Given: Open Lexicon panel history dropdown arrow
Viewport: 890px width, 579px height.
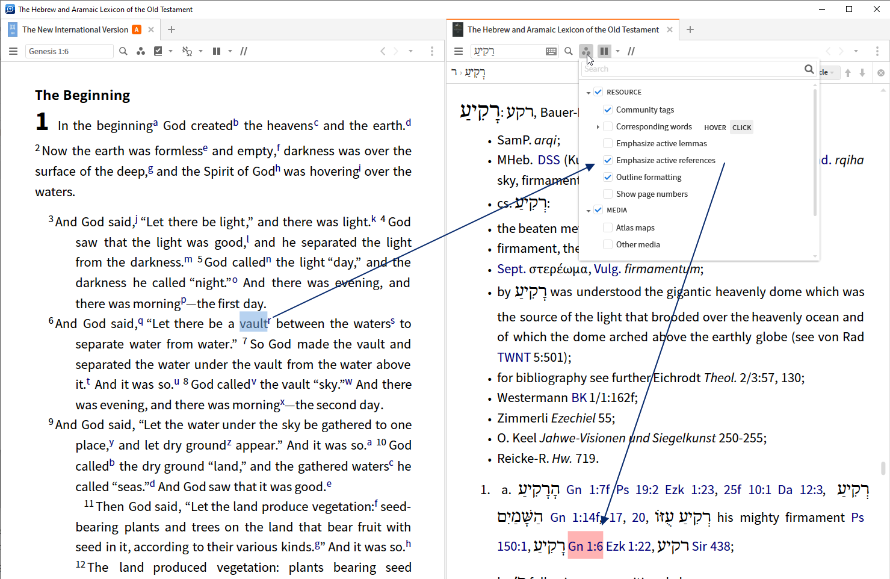Looking at the screenshot, I should click(856, 51).
